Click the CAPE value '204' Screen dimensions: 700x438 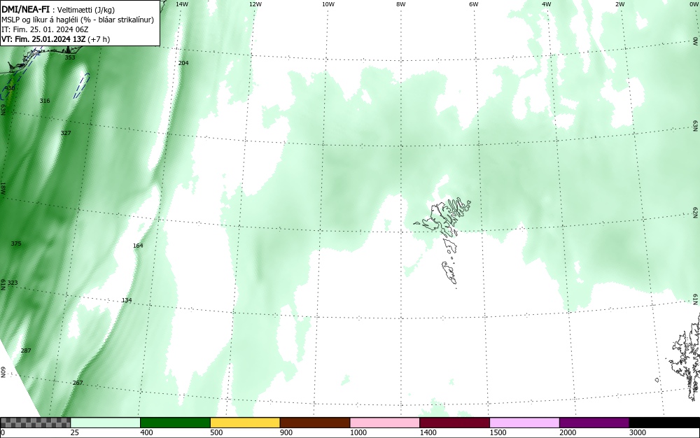pos(183,63)
